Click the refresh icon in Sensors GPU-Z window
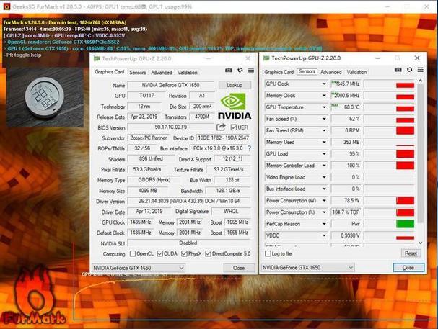Image resolution: width=438 pixels, height=329 pixels. [x=410, y=70]
